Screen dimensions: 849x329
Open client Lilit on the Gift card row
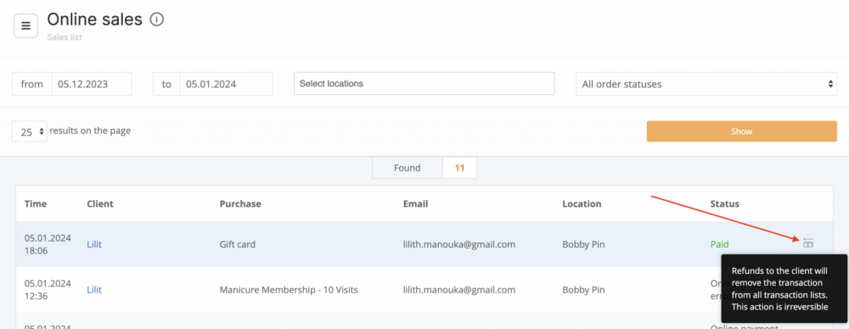tap(94, 244)
